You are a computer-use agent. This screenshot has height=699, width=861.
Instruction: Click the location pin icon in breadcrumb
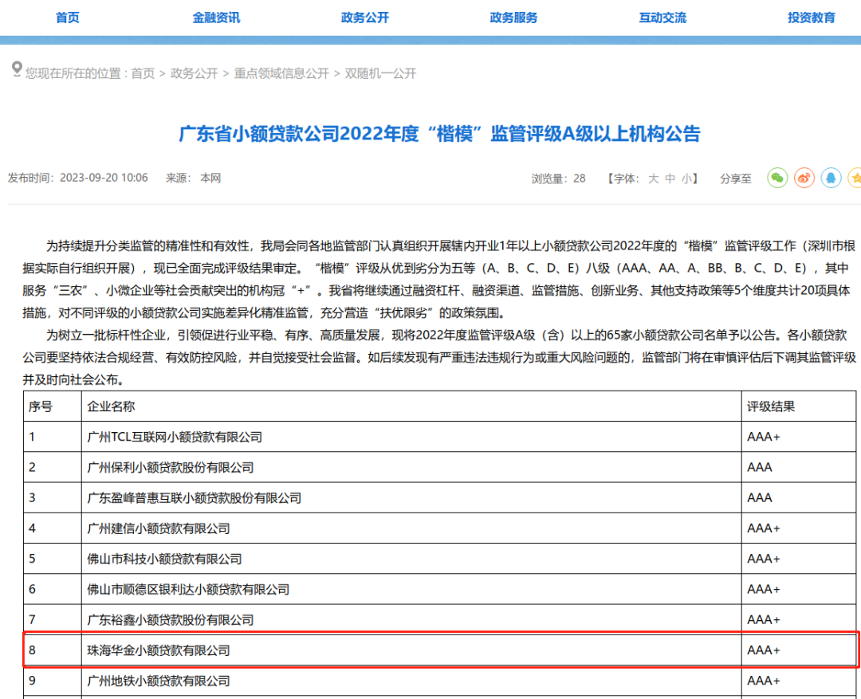point(17,70)
